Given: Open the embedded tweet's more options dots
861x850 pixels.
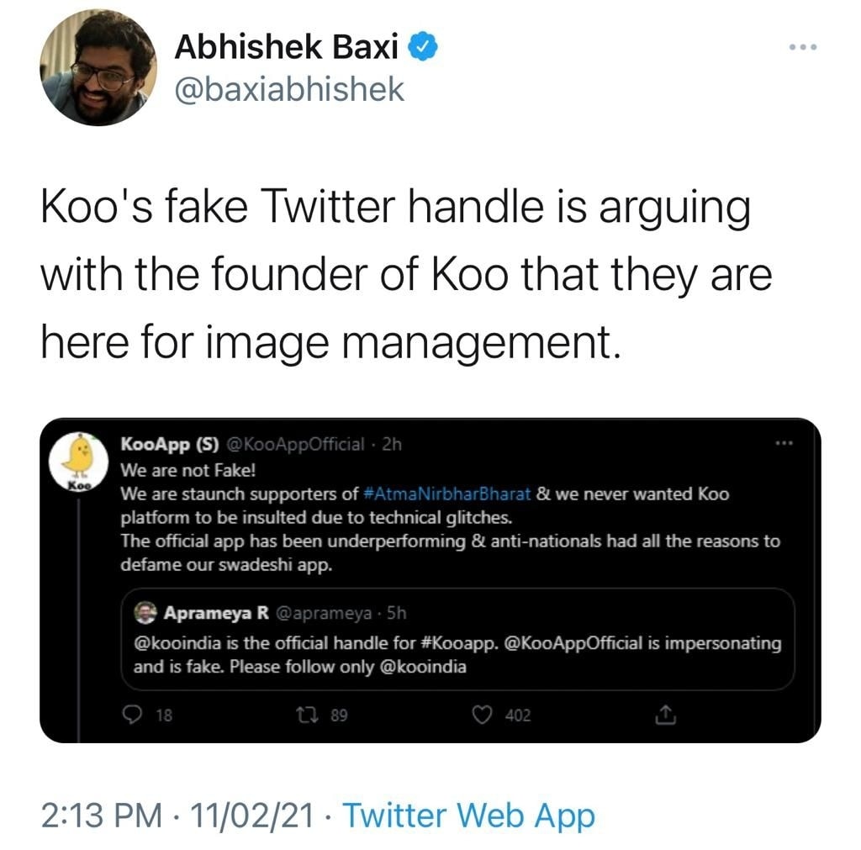Looking at the screenshot, I should (x=784, y=443).
